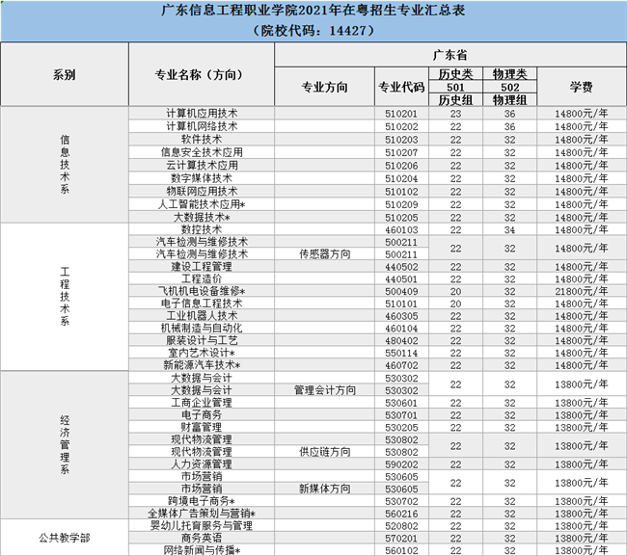Screen dimensions: 627x556
Task: Click the 计算机应用技术 major cell
Action: pyautogui.click(x=201, y=113)
